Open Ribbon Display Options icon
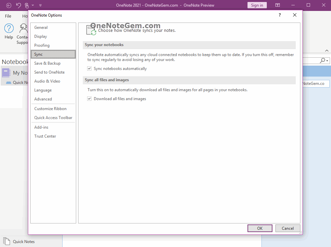Viewport: 331px width, 247px height. point(277,5)
